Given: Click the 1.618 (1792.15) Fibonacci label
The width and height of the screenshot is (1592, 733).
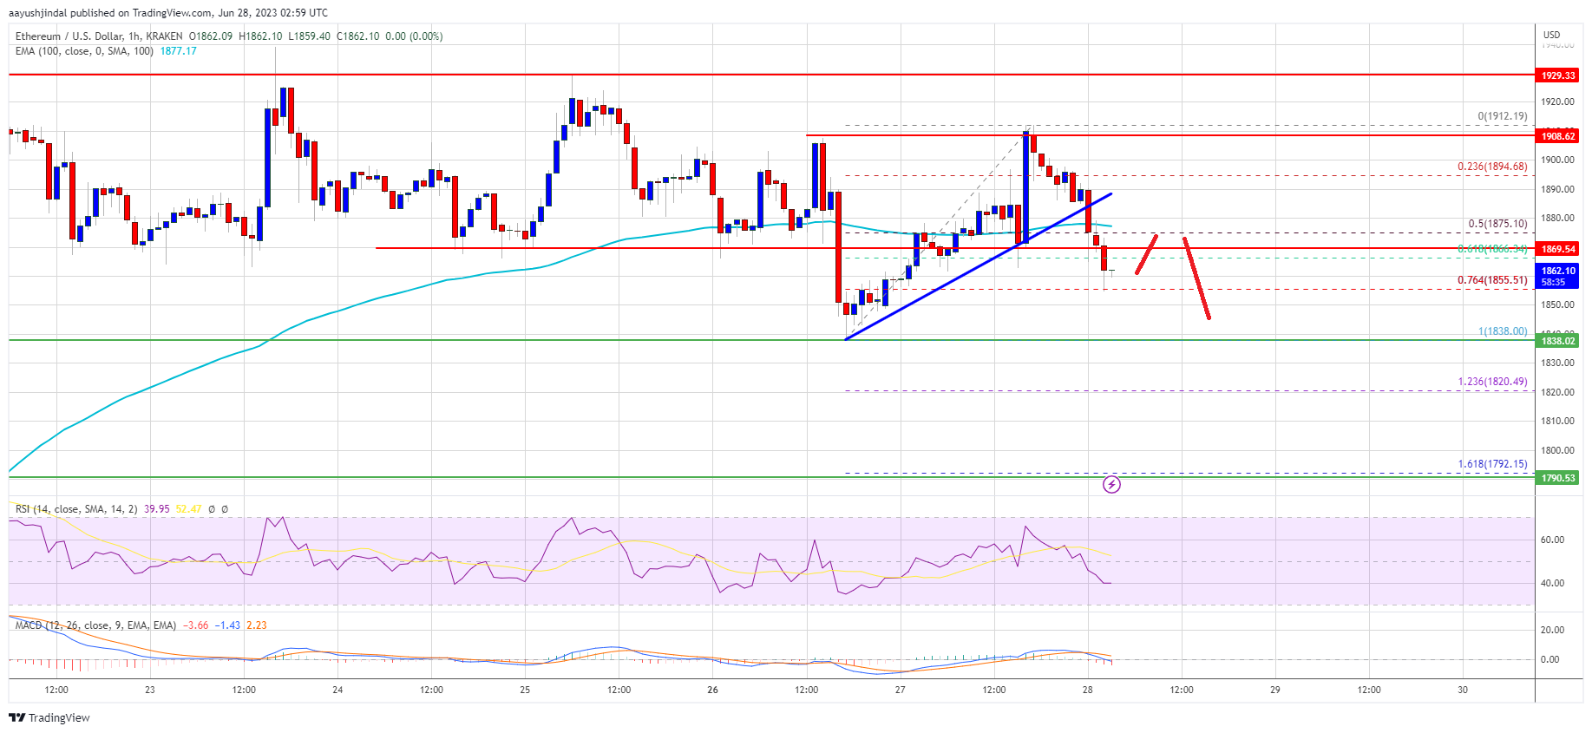Looking at the screenshot, I should (x=1492, y=464).
